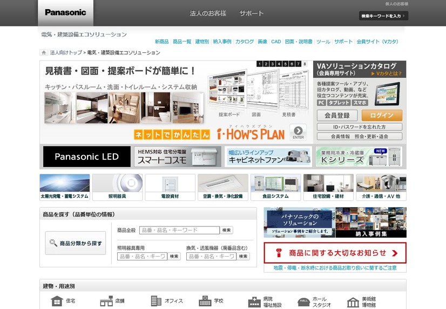
Task: Open CAD nav link
Action: point(276,42)
